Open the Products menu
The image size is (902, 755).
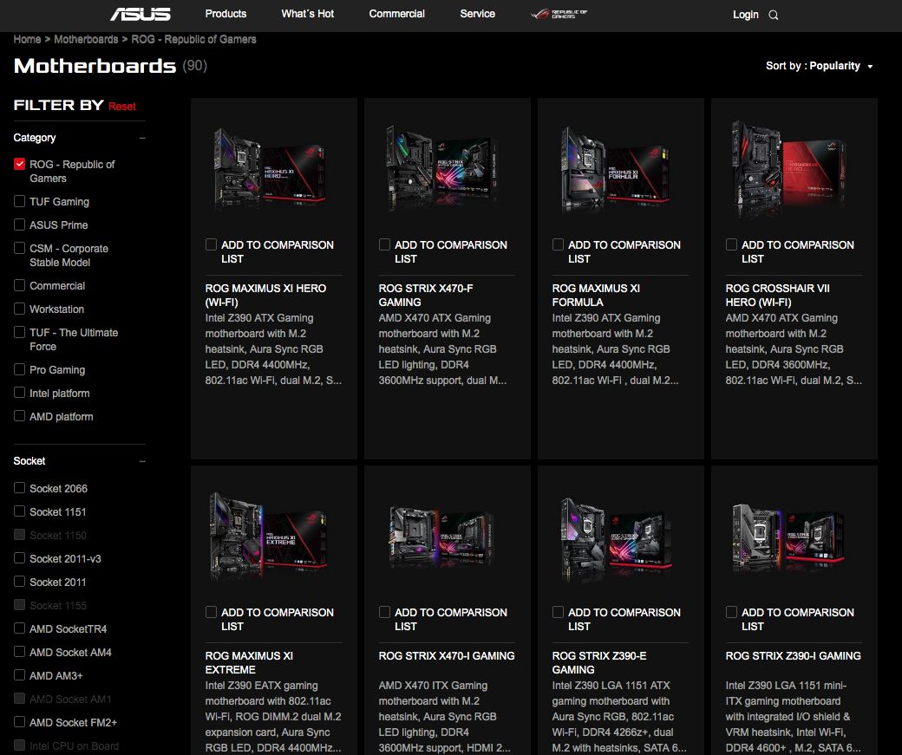point(225,14)
